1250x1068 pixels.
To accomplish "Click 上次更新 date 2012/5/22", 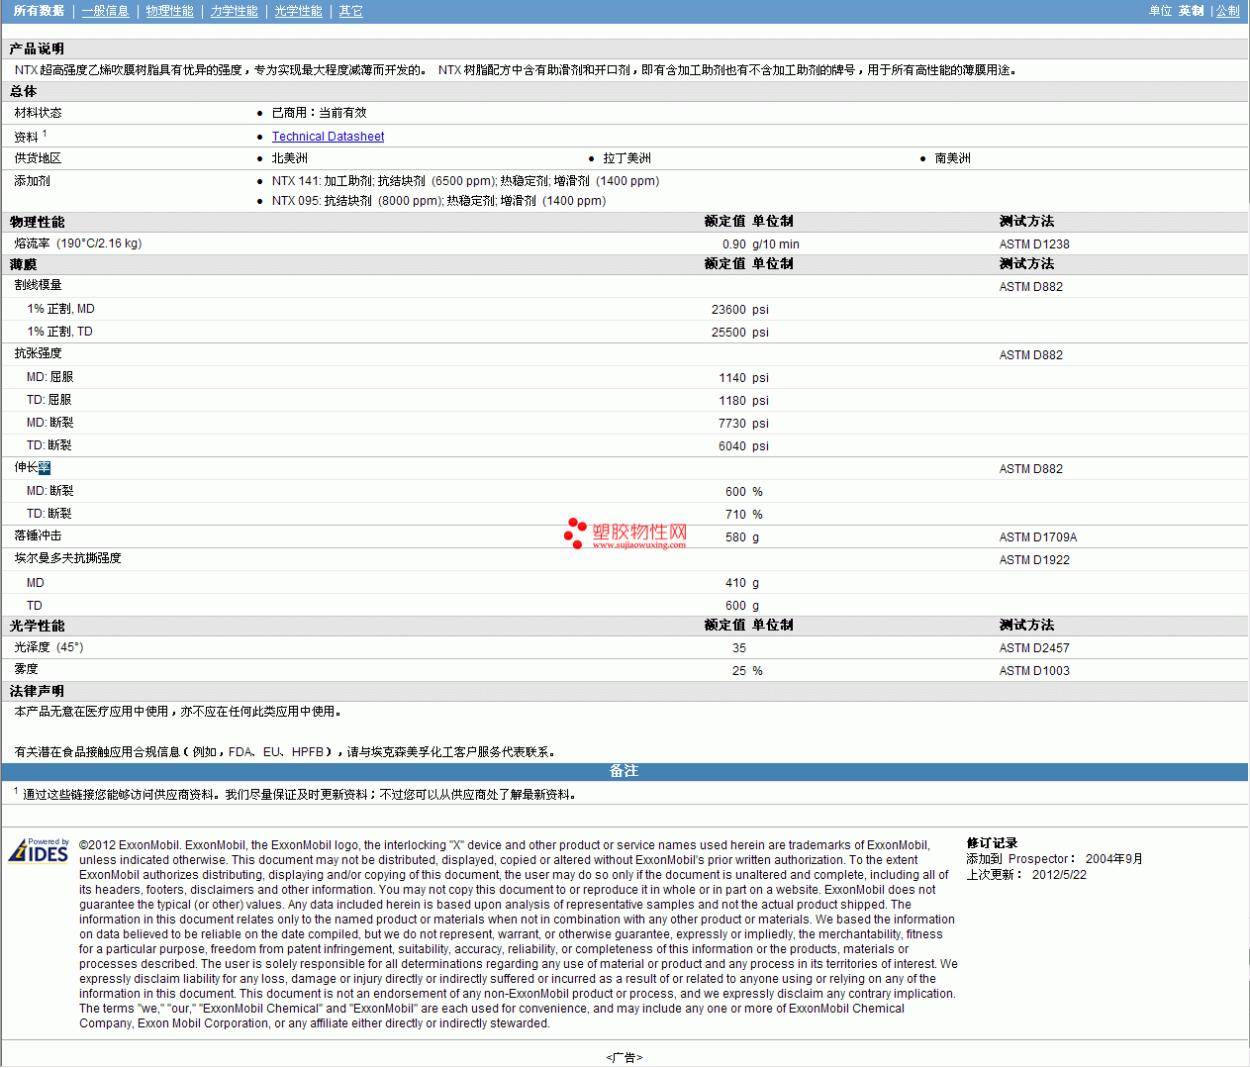I will click(1059, 875).
